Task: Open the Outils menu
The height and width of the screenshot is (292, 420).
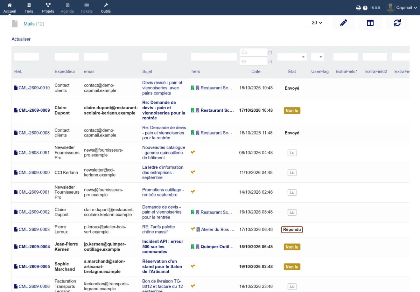Action: [106, 8]
